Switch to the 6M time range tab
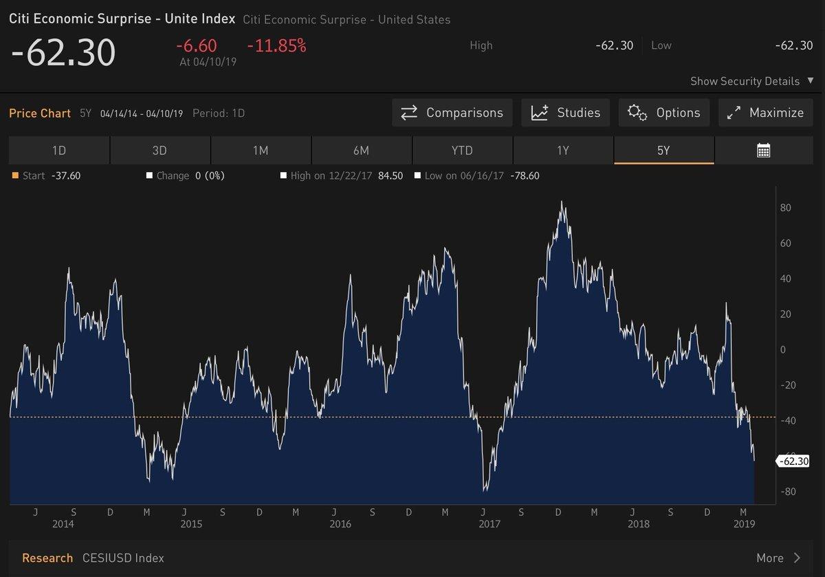This screenshot has height=577, width=825. click(x=361, y=151)
